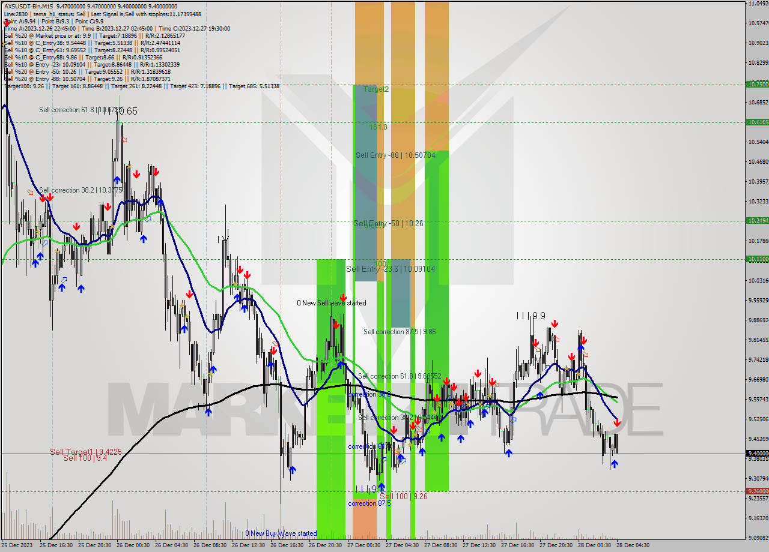
Task: Click the green 10.6105 price tag
Action: (757, 122)
